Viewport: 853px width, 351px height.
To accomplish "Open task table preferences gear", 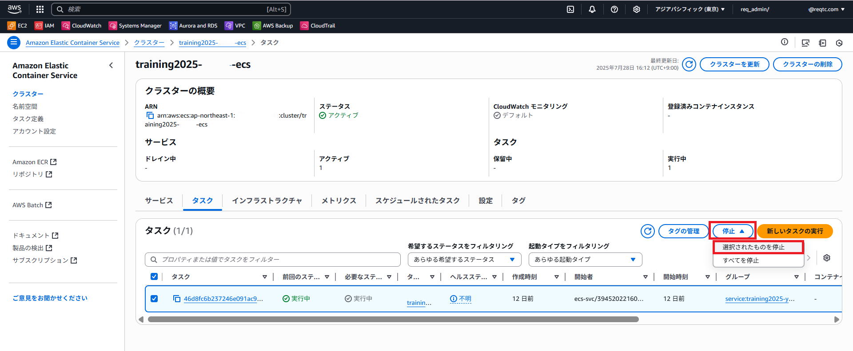I will click(827, 258).
